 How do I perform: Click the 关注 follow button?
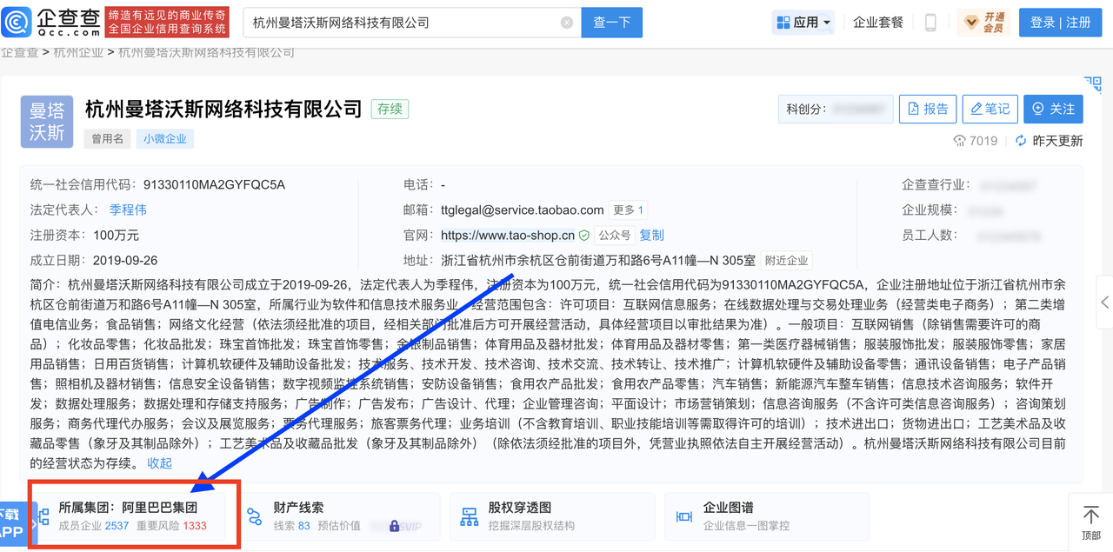click(1053, 109)
